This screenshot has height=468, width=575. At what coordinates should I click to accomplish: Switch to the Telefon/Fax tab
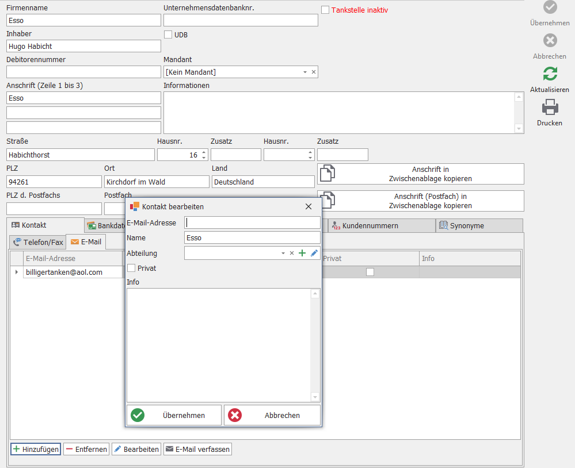tap(38, 242)
